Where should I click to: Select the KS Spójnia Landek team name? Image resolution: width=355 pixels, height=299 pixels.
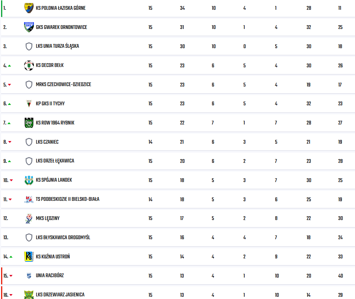click(54, 180)
